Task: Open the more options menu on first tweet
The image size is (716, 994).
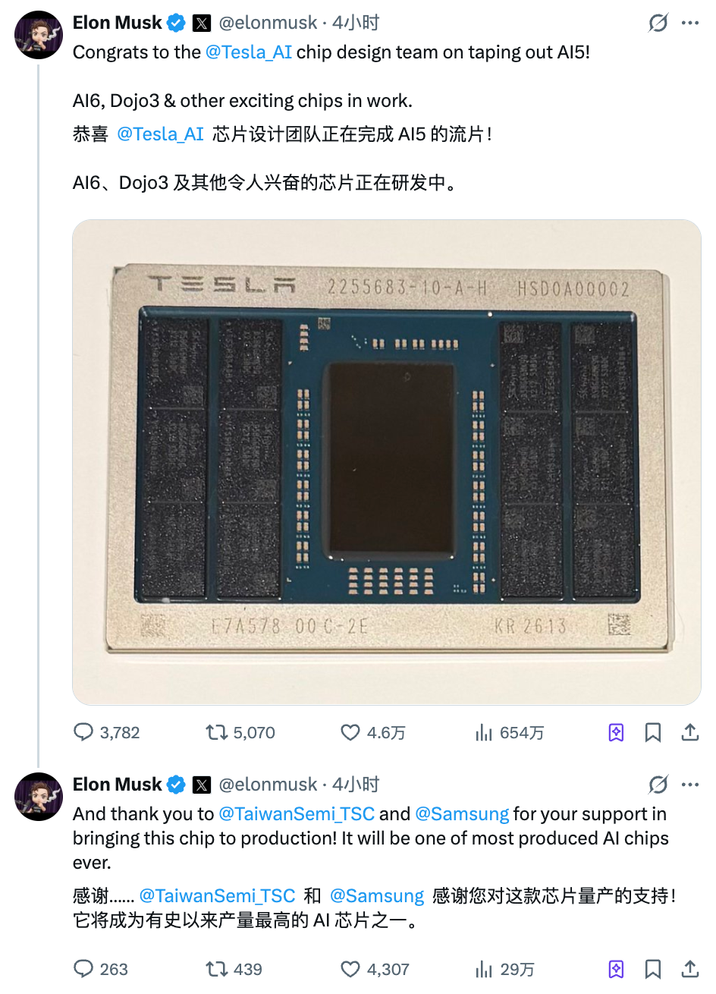Action: coord(689,23)
